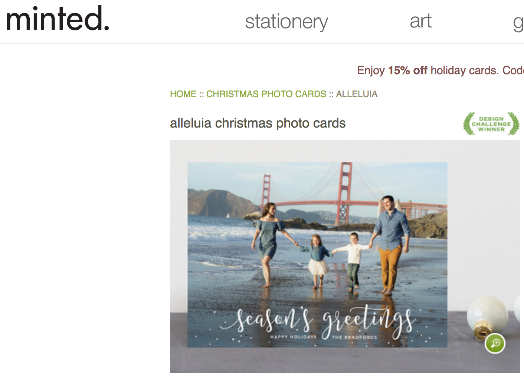524x379 pixels.
Task: Click the bold "15% off" promo text
Action: [x=407, y=70]
